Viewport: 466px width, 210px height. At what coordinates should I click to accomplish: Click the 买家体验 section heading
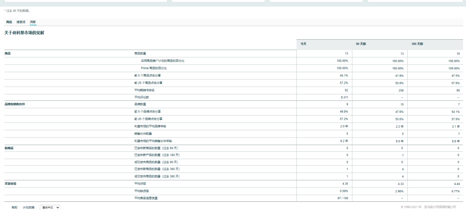point(10,184)
